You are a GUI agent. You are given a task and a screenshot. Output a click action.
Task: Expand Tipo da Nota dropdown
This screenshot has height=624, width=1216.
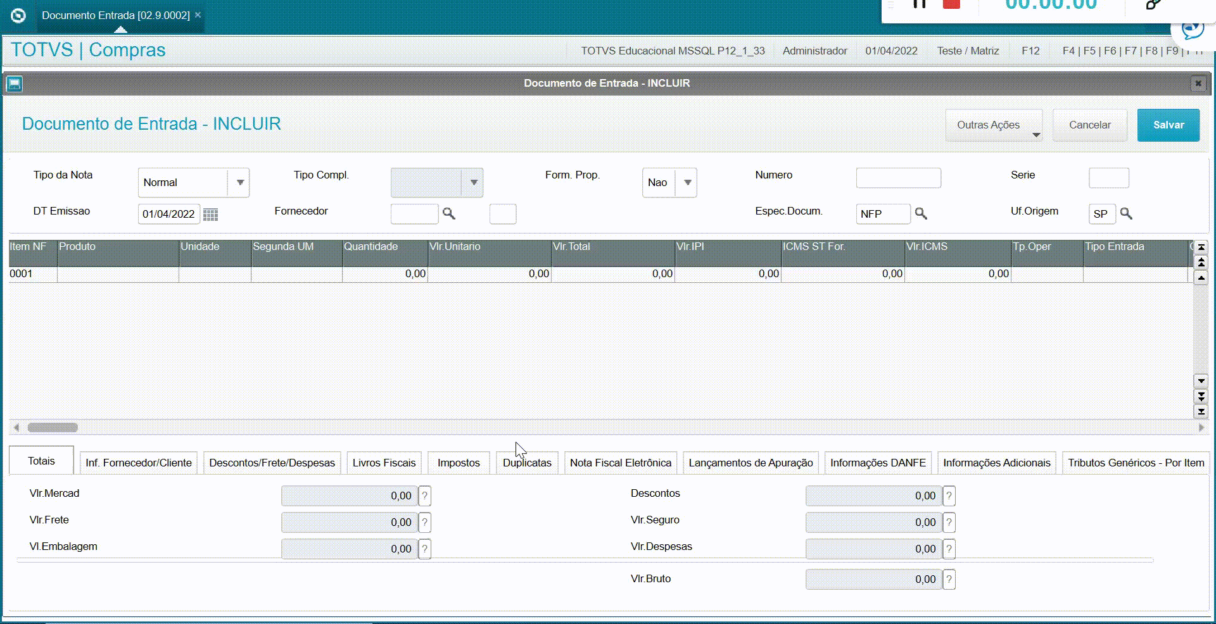[239, 182]
